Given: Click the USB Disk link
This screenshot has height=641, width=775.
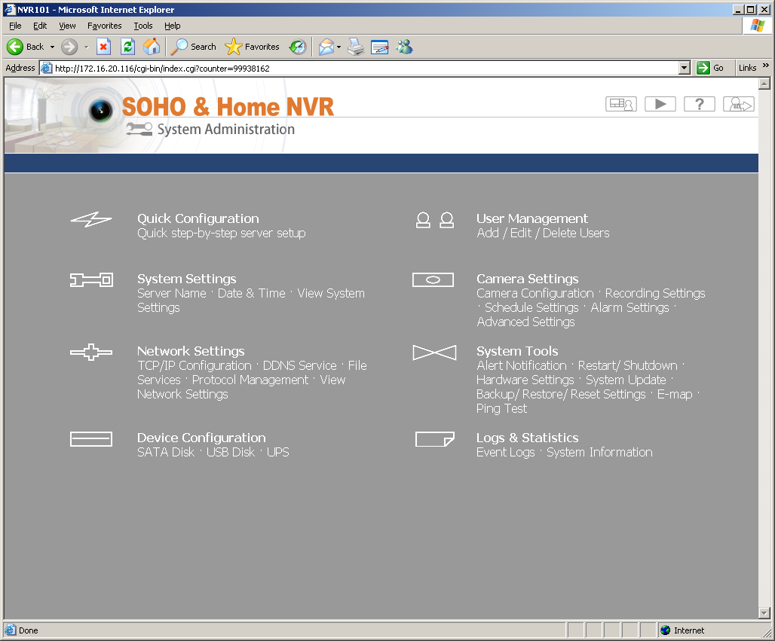Looking at the screenshot, I should [x=231, y=453].
